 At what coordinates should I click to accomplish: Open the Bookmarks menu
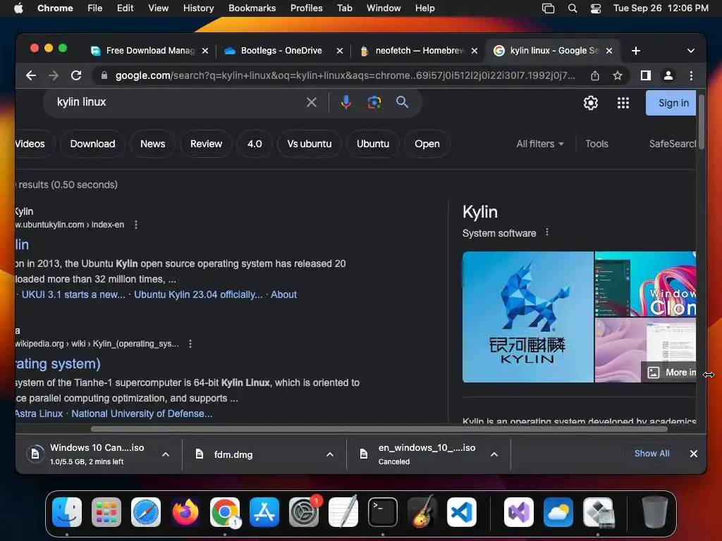click(x=252, y=8)
